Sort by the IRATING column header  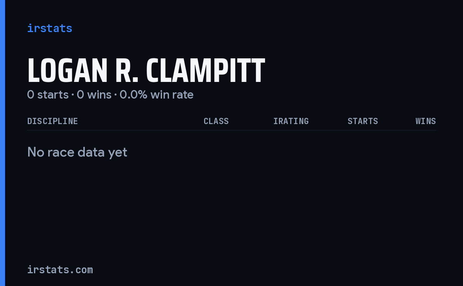point(291,121)
